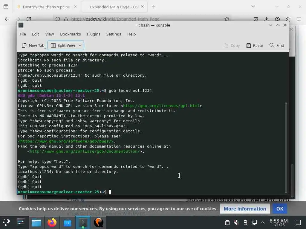The width and height of the screenshot is (306, 229).
Task: Close the Expanded Main Page tab
Action: click(143, 7)
